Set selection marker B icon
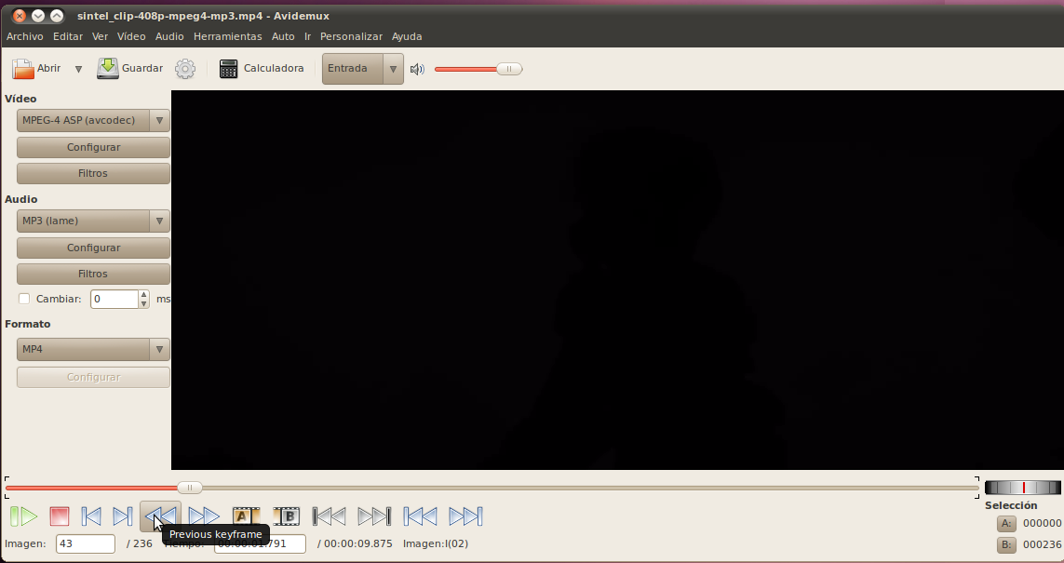Screen dimensions: 1064x563 coord(287,516)
